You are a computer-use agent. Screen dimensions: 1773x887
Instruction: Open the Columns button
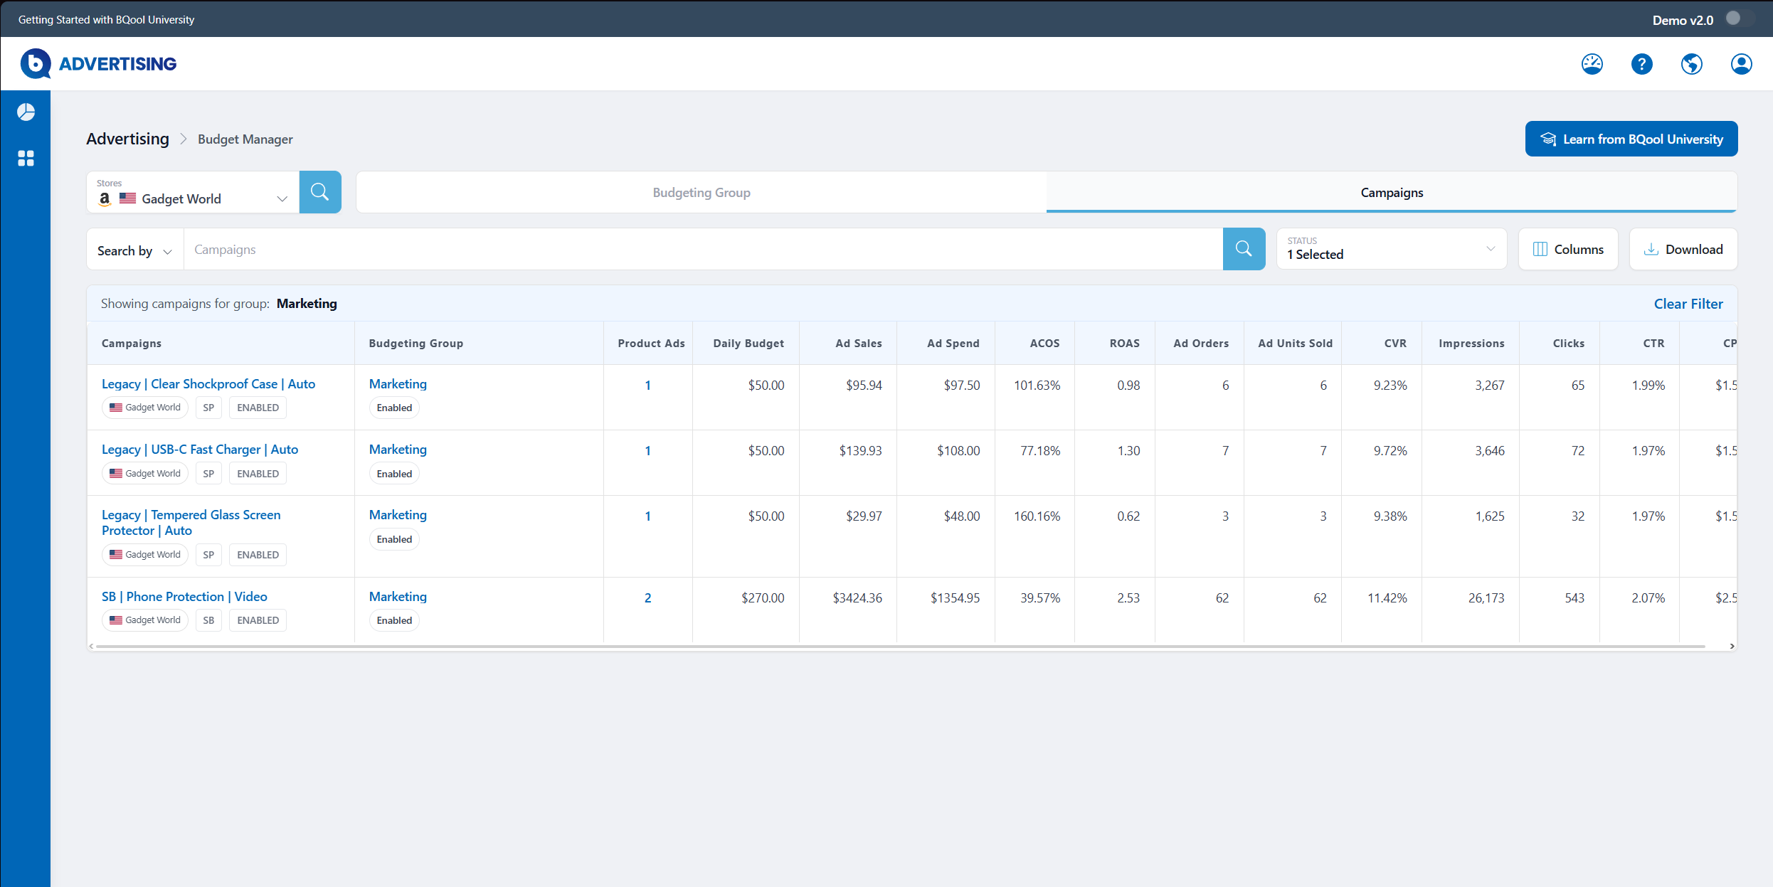(1568, 249)
